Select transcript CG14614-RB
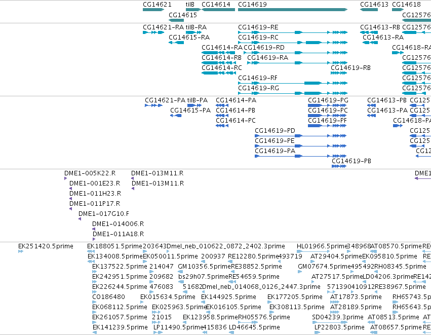 (219, 63)
